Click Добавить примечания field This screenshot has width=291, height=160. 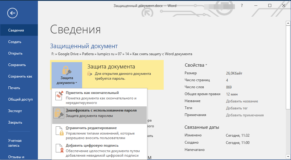coord(245,115)
